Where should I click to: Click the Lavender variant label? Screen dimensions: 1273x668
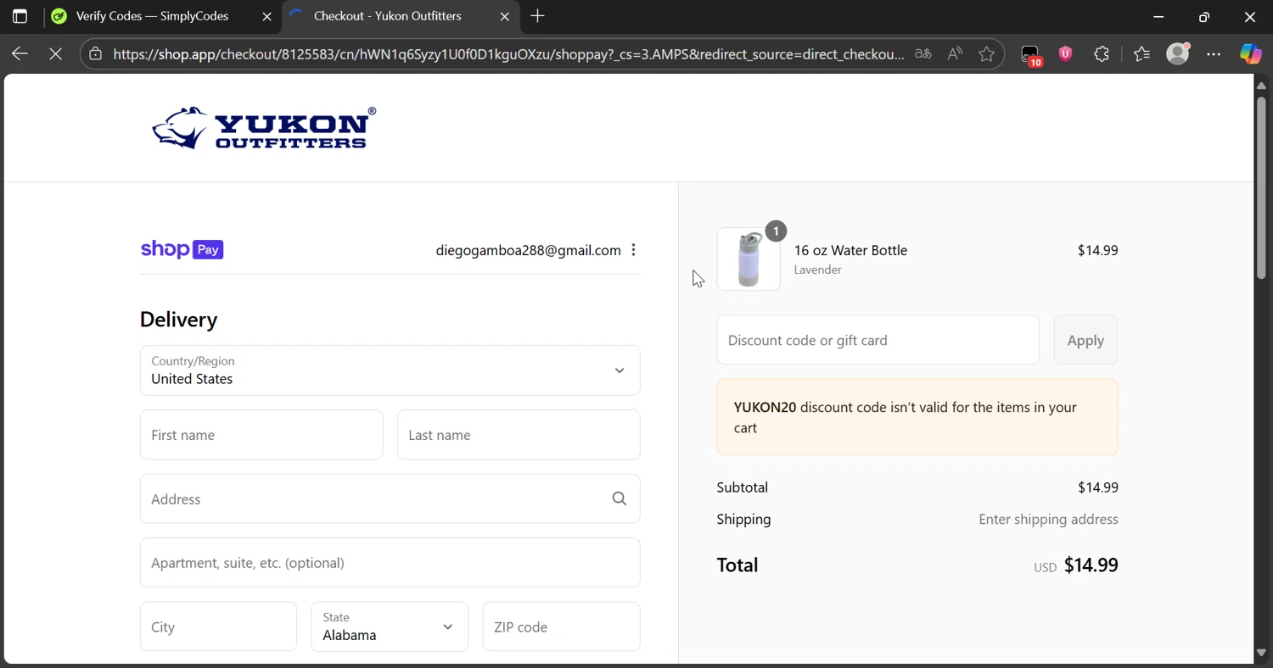817,270
